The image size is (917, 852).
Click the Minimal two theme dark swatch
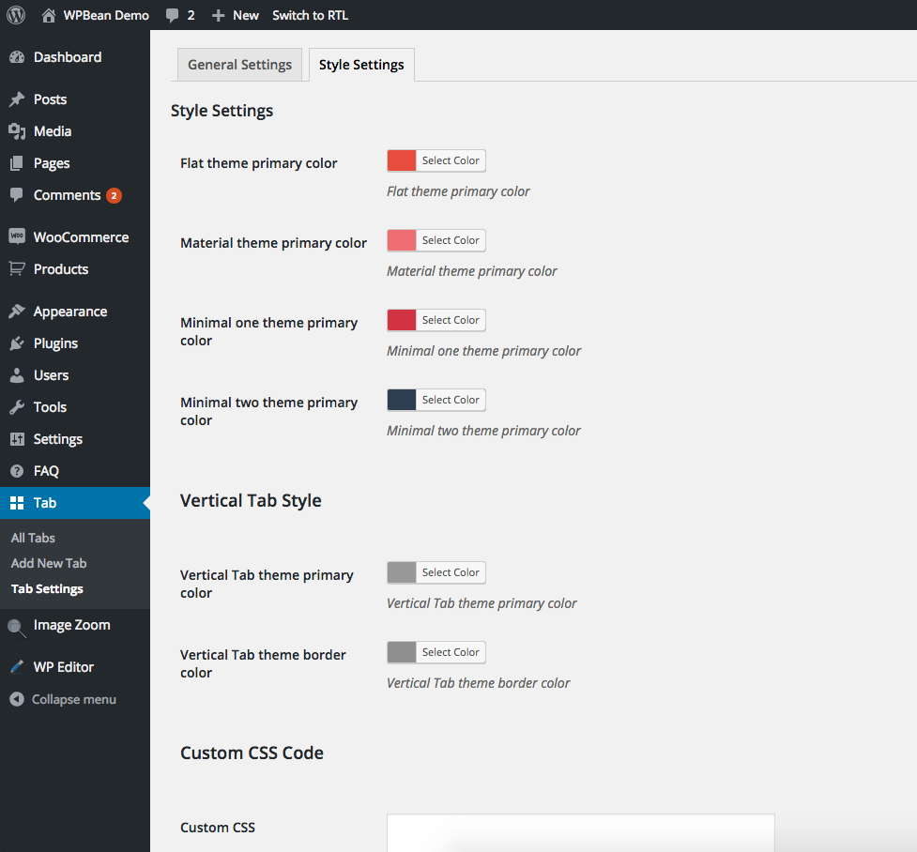pos(402,400)
